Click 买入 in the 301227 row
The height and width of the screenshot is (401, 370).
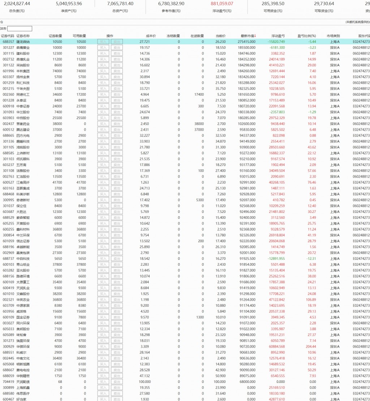[x=103, y=48]
